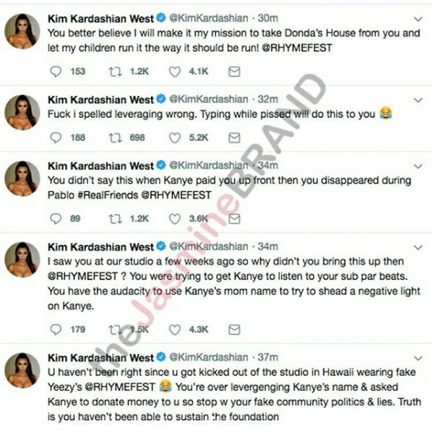Send the Donda's House tweet via direct message
438x430 pixels.
tap(234, 72)
